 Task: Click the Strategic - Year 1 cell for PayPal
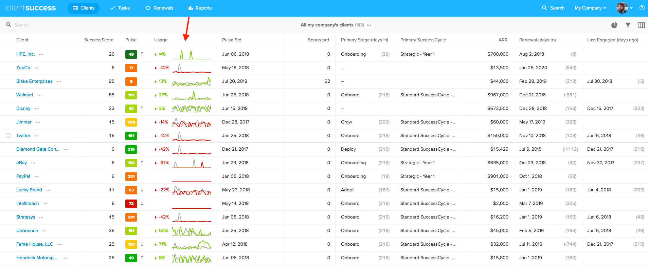click(417, 176)
